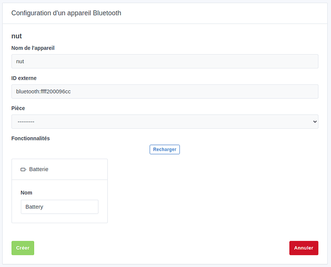Click the heading 'Configuration d'un appareil Bluetooth'

click(66, 13)
